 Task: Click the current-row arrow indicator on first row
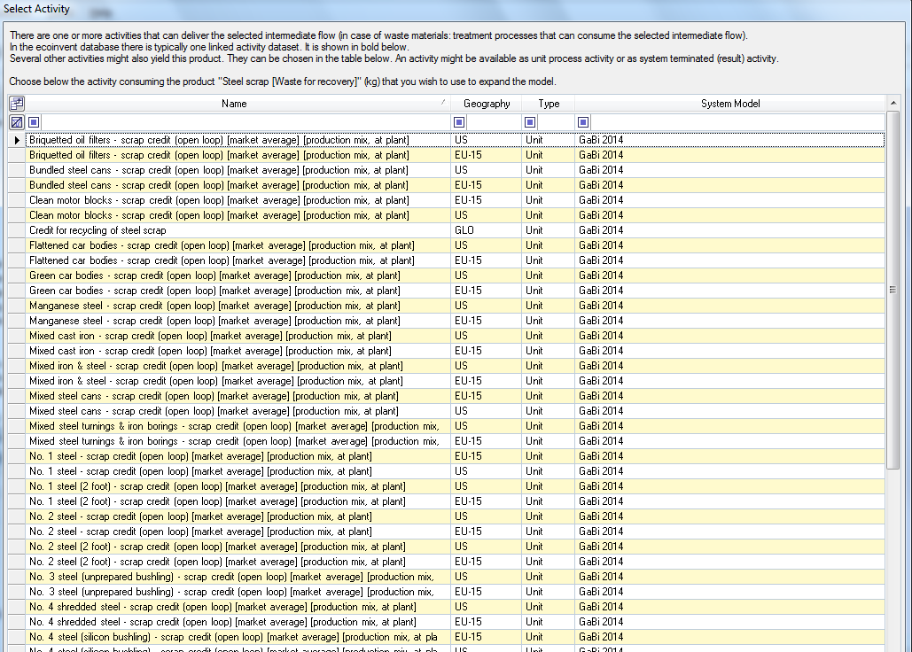17,140
